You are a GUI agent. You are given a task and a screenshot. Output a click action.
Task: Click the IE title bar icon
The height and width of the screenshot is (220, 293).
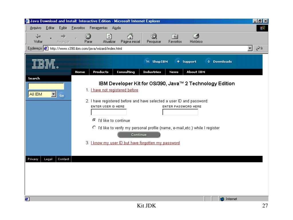click(x=27, y=21)
